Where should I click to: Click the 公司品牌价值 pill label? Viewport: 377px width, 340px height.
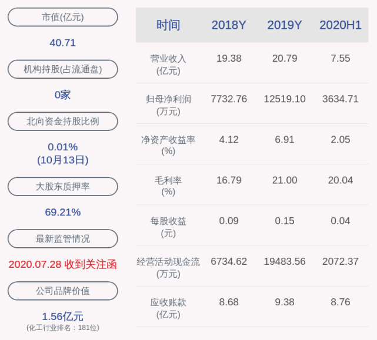click(x=63, y=291)
